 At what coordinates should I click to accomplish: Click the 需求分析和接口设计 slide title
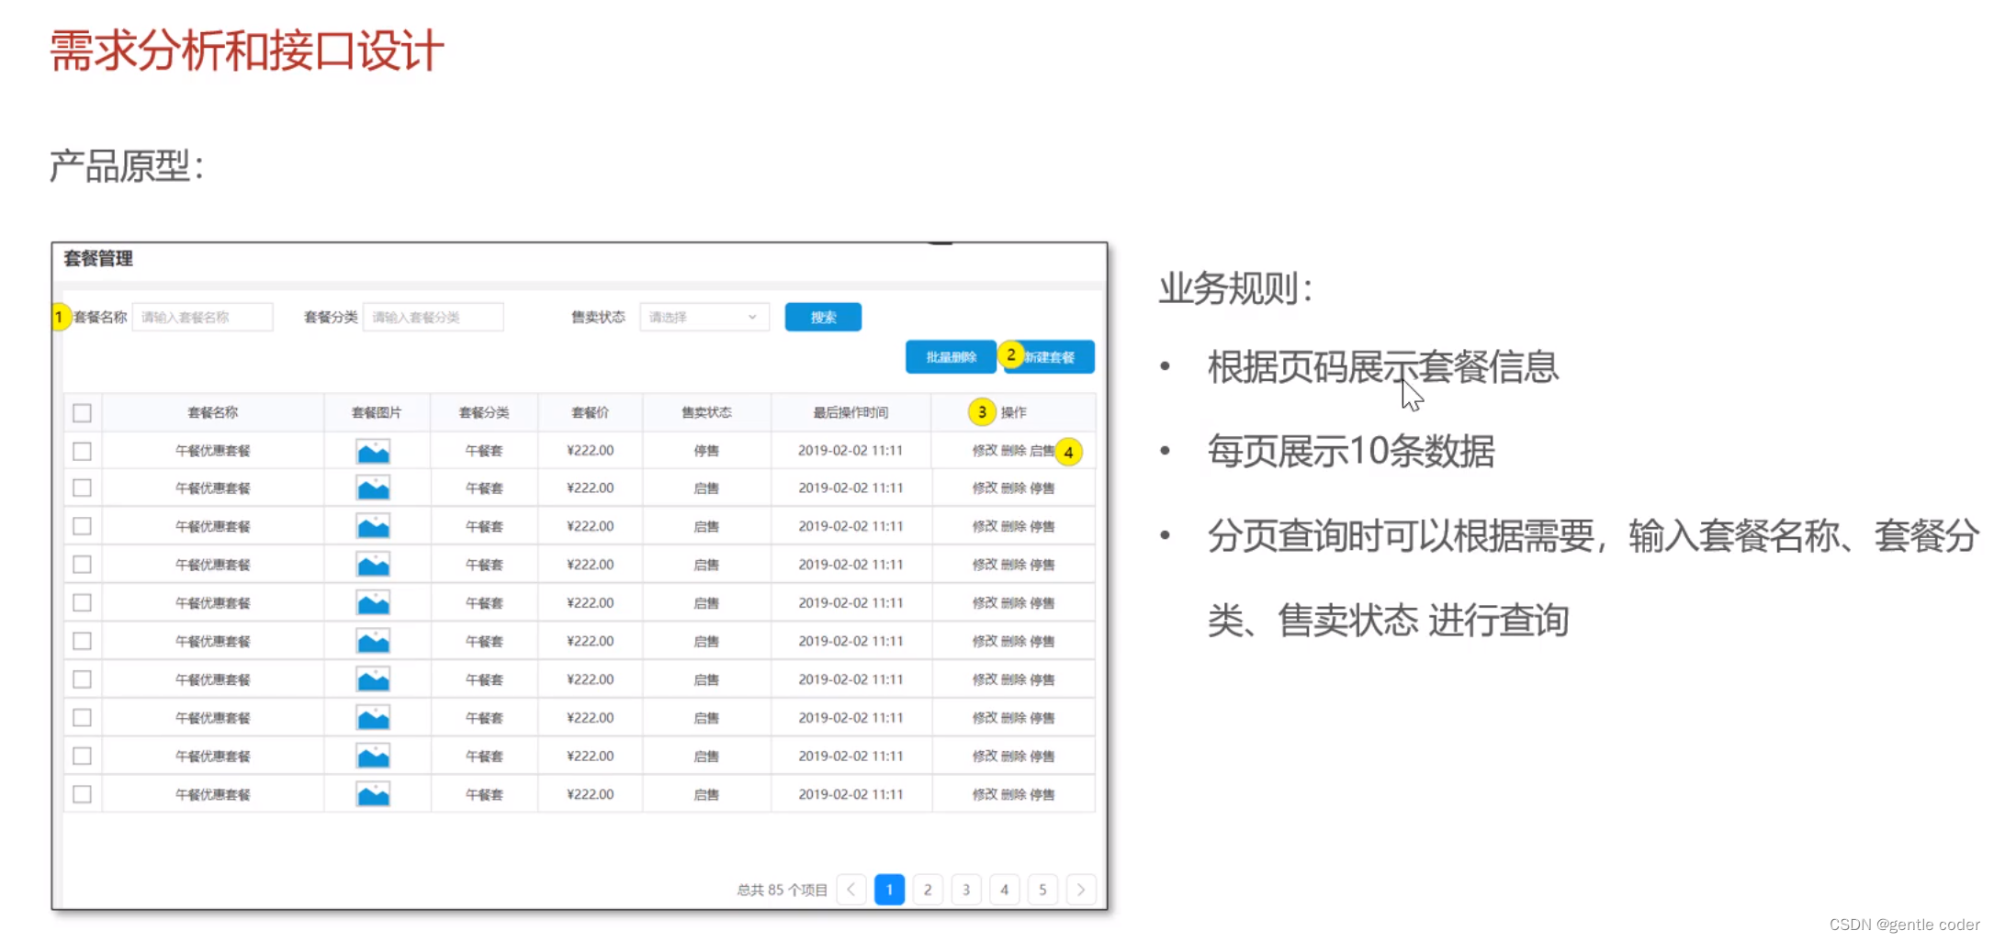[x=247, y=50]
